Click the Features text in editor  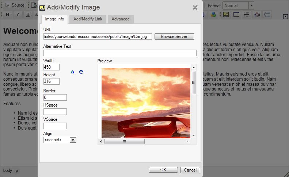click(12, 104)
